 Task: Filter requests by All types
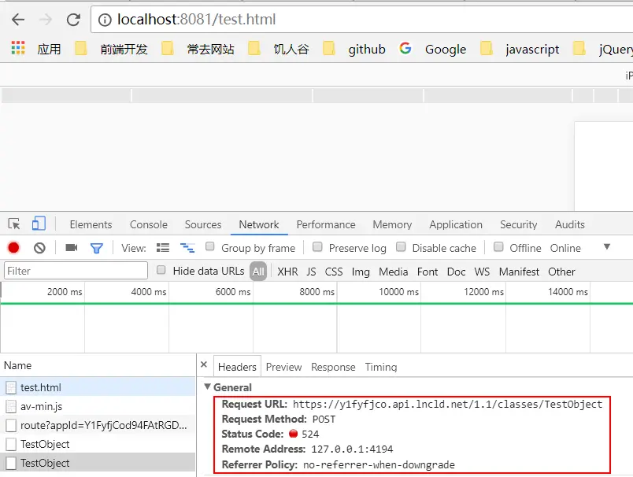click(258, 272)
